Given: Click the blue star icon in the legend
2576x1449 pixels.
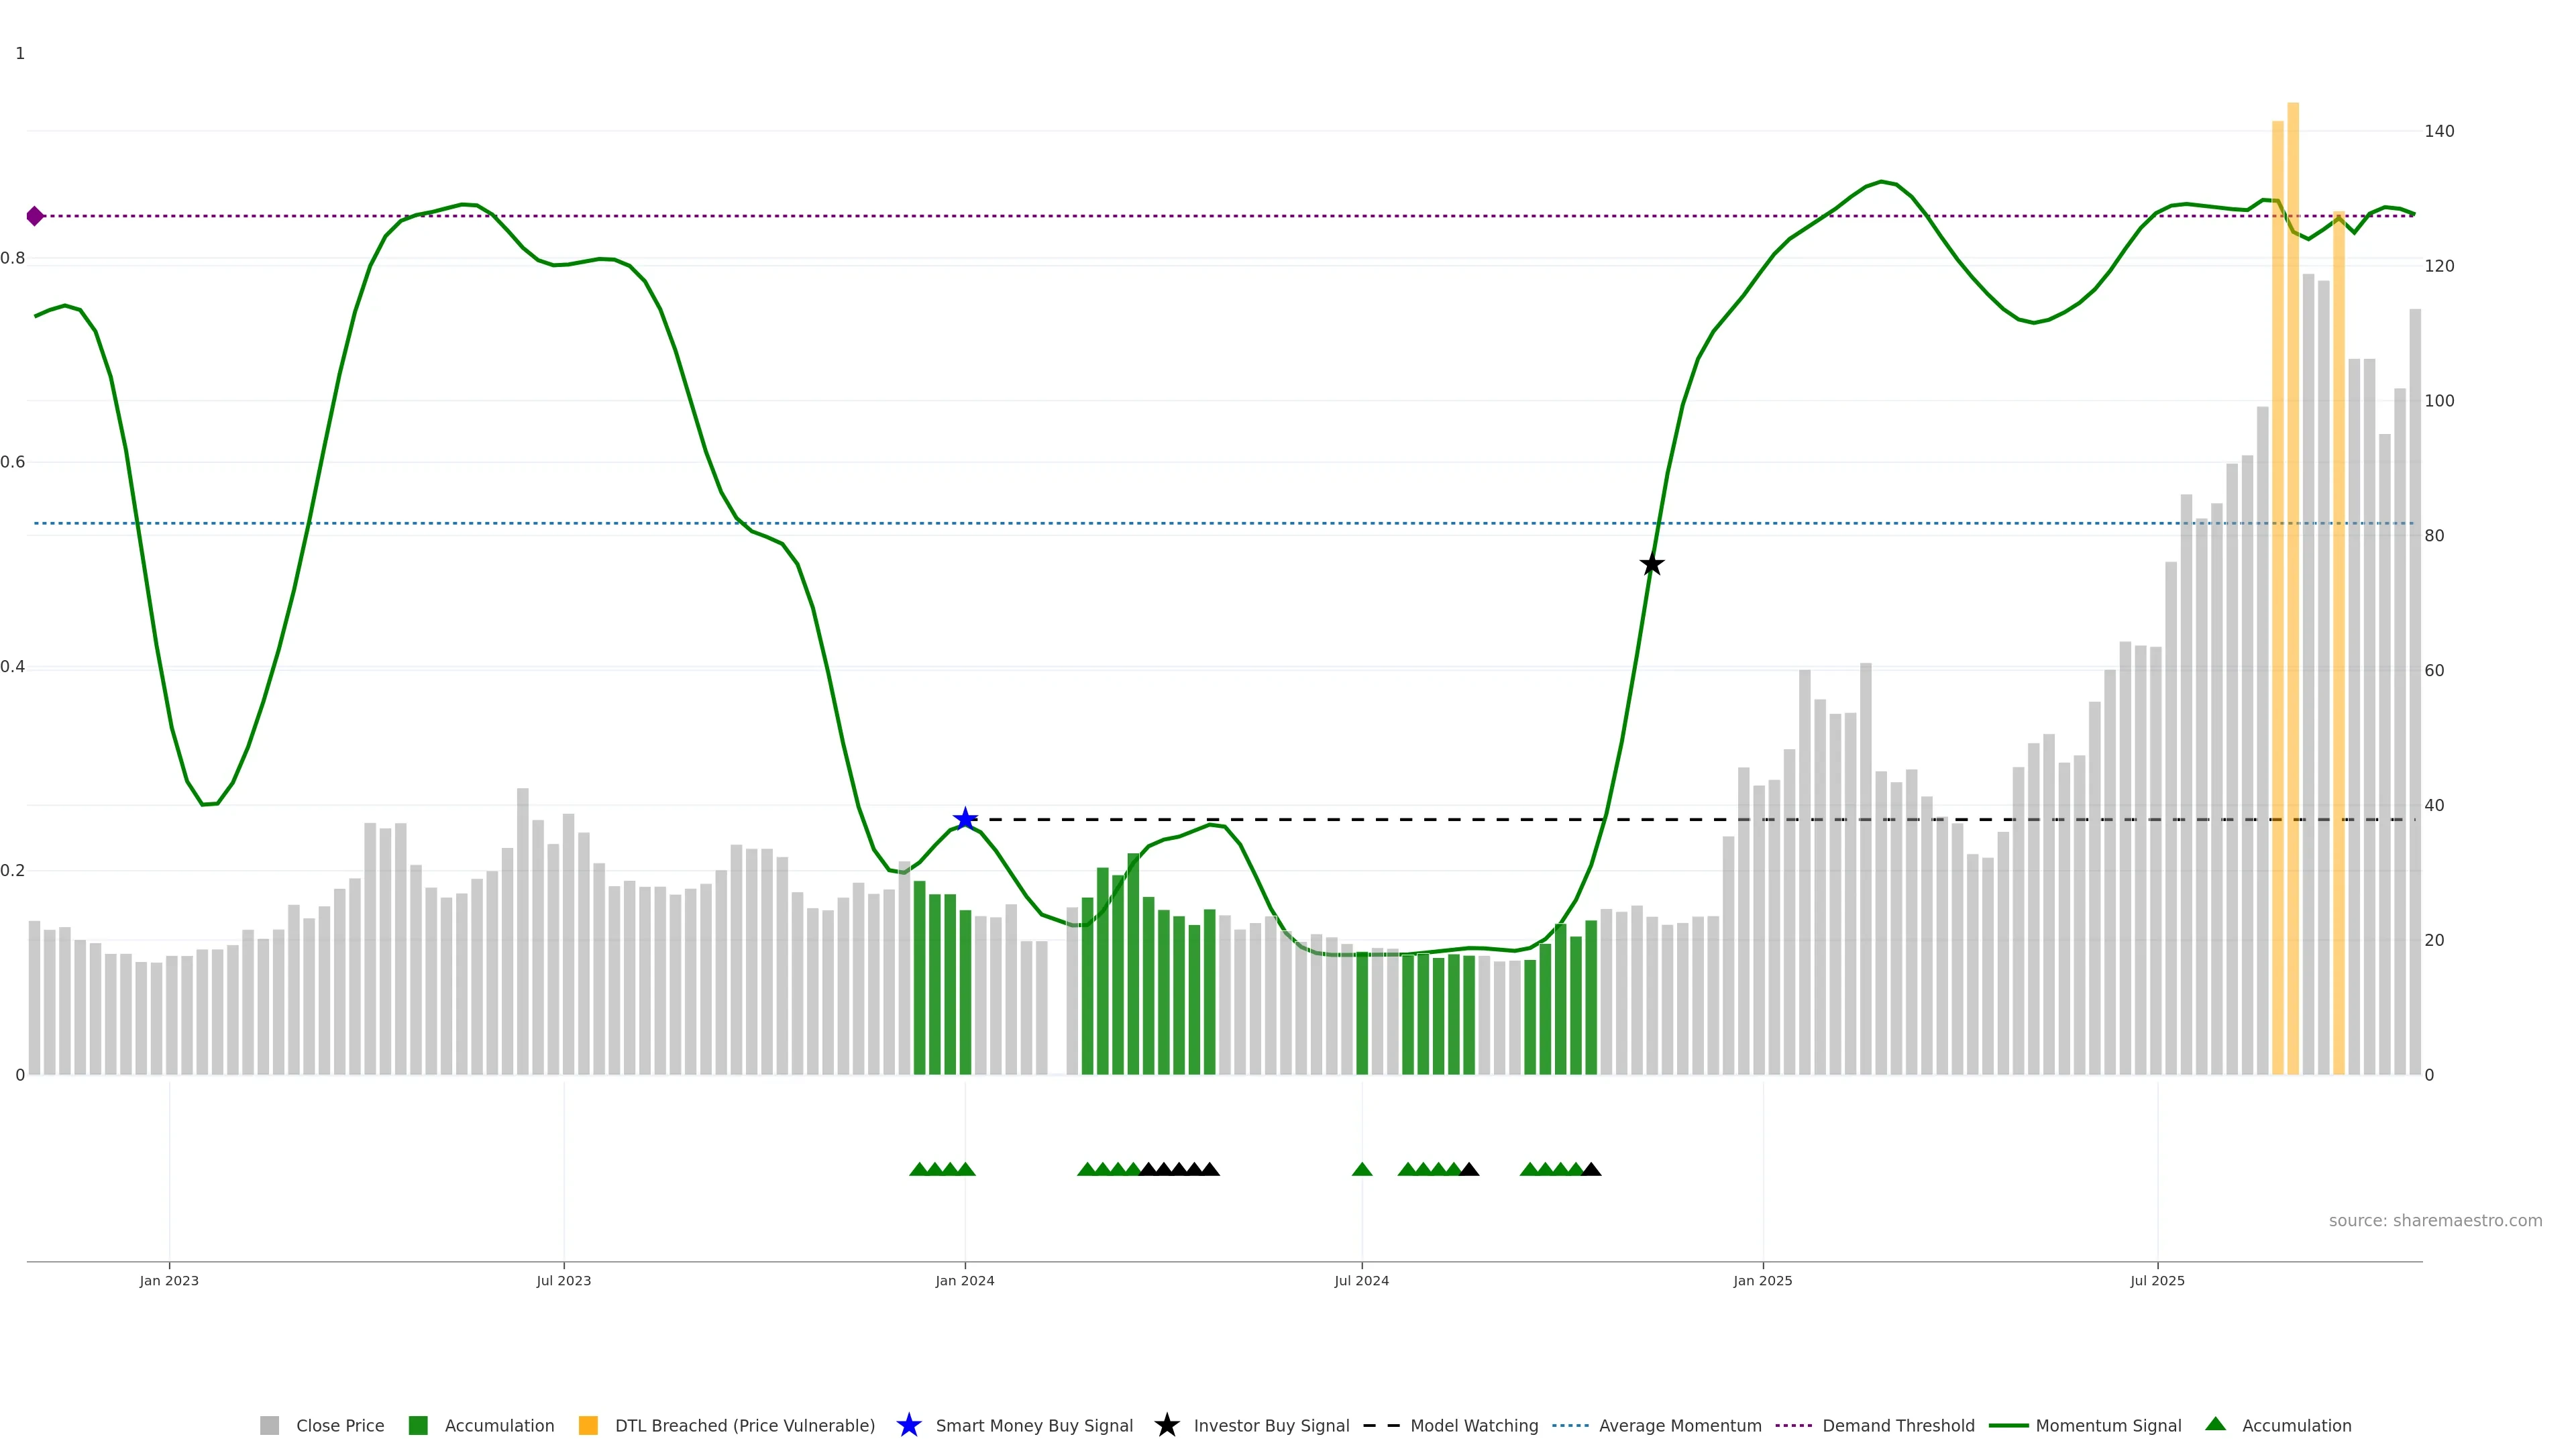Looking at the screenshot, I should pos(909,1425).
